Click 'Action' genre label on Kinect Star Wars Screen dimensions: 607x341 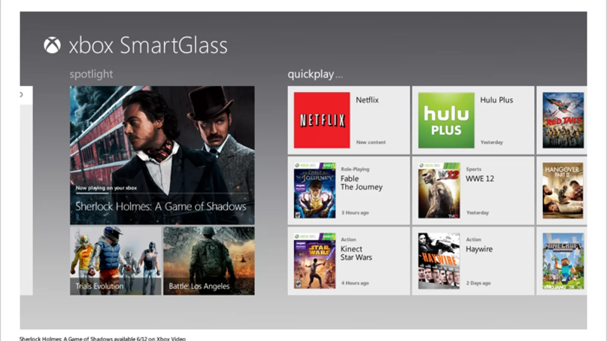pyautogui.click(x=348, y=240)
